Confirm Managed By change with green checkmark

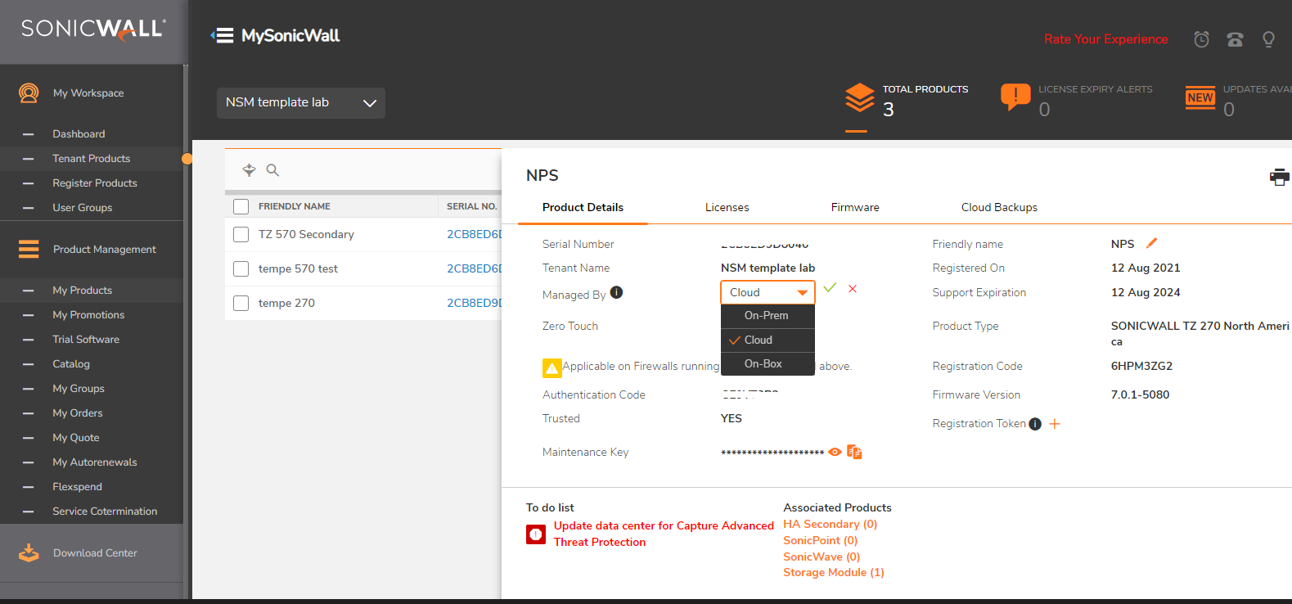pyautogui.click(x=830, y=288)
